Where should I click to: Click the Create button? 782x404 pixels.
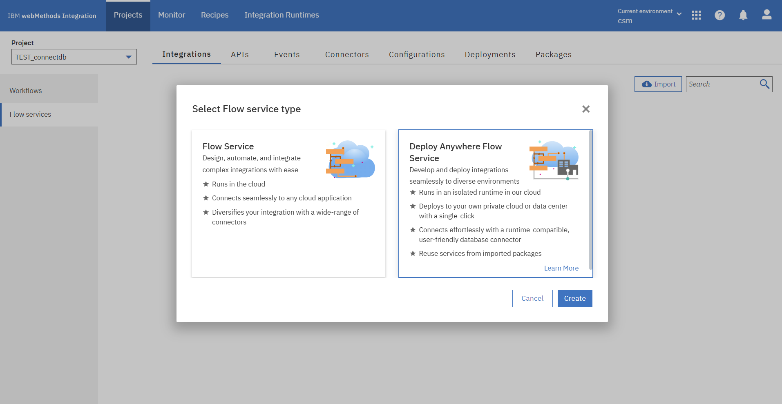tap(575, 298)
